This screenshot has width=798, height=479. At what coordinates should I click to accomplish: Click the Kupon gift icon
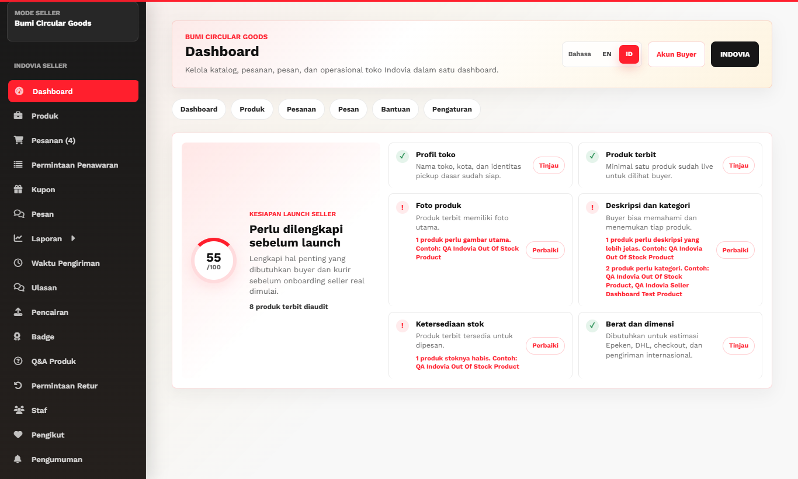[x=19, y=189]
